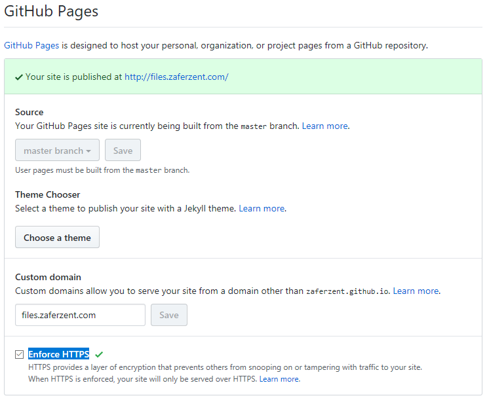The image size is (489, 400).
Task: Toggle the Enforce HTTPS checkbox
Action: 19,355
